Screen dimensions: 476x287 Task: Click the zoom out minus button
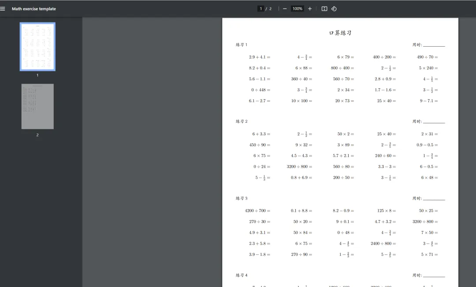pyautogui.click(x=285, y=9)
